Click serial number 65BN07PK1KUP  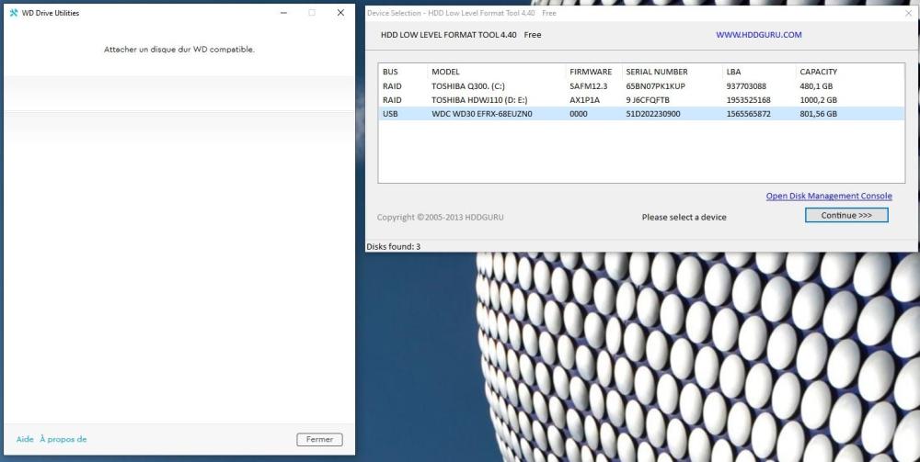[655, 86]
